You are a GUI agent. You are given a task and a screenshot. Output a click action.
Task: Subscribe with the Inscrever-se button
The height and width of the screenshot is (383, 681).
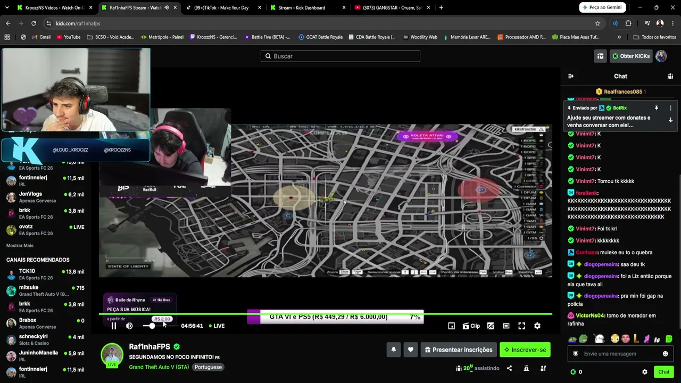pos(525,349)
